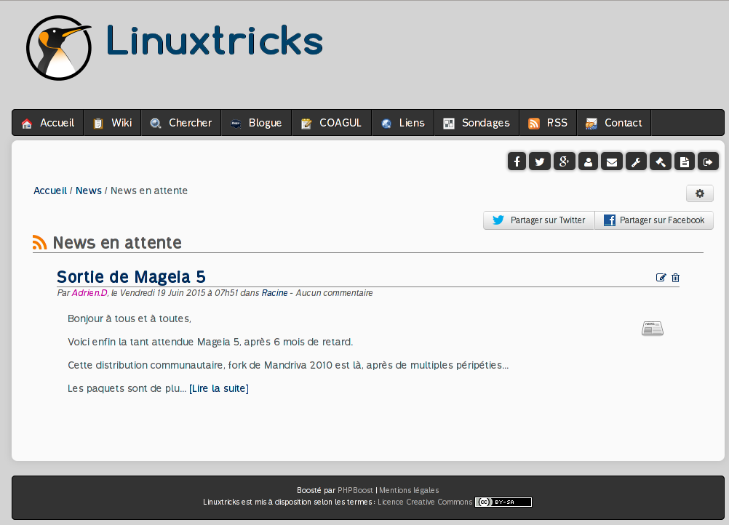Open the Sondages menu item

(x=477, y=123)
